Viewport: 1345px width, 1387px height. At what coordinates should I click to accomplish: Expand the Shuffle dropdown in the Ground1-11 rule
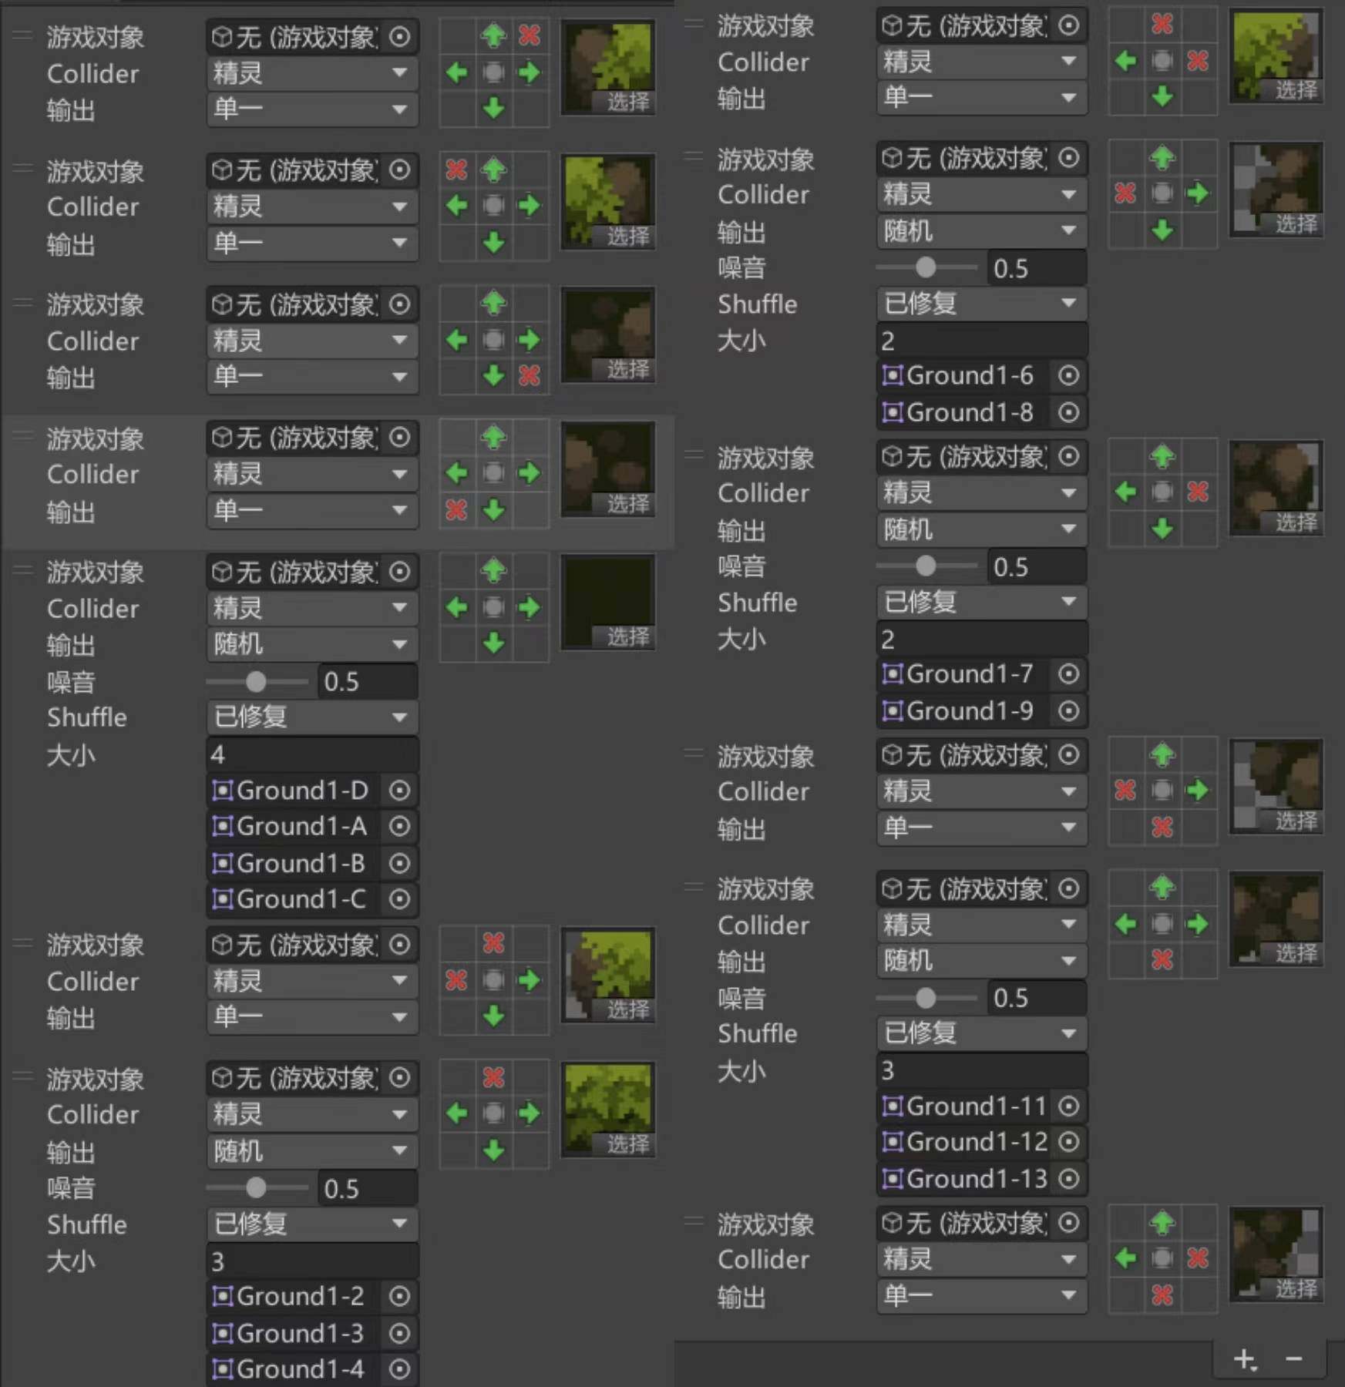[x=980, y=1033]
